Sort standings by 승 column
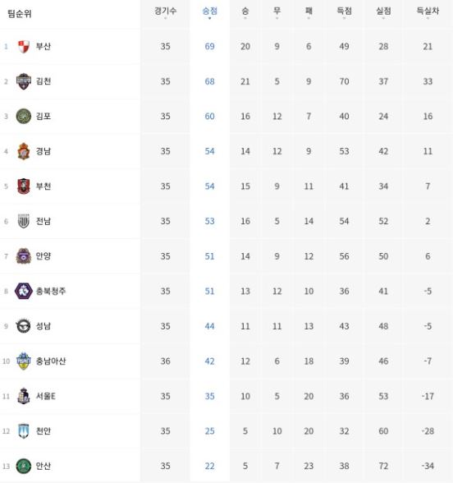This screenshot has width=453, height=483. coord(245,11)
